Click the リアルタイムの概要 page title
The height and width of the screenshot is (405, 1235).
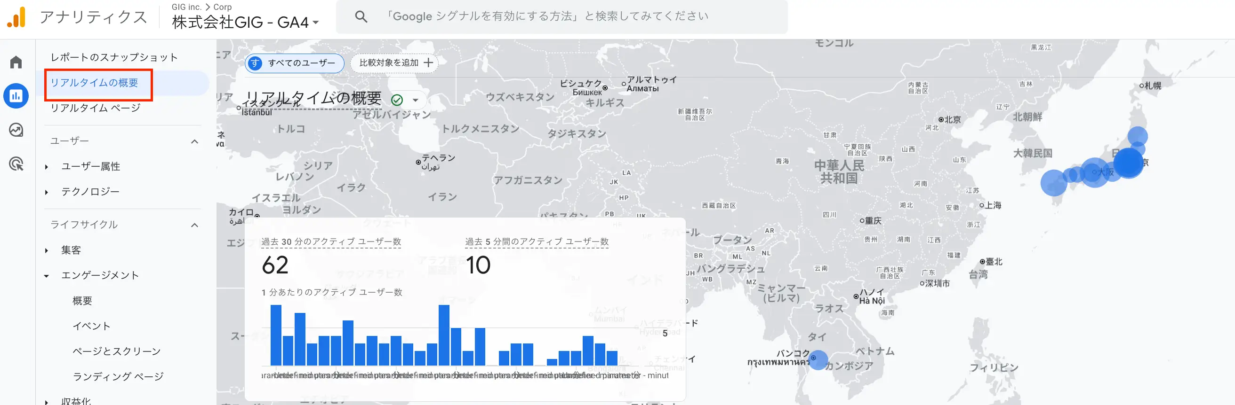tap(313, 98)
